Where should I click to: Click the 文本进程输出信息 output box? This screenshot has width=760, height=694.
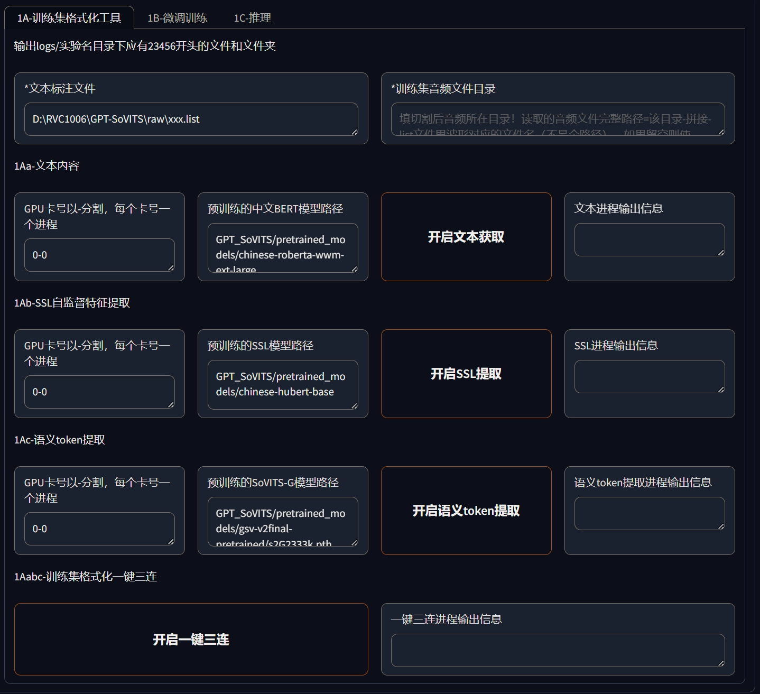(649, 240)
